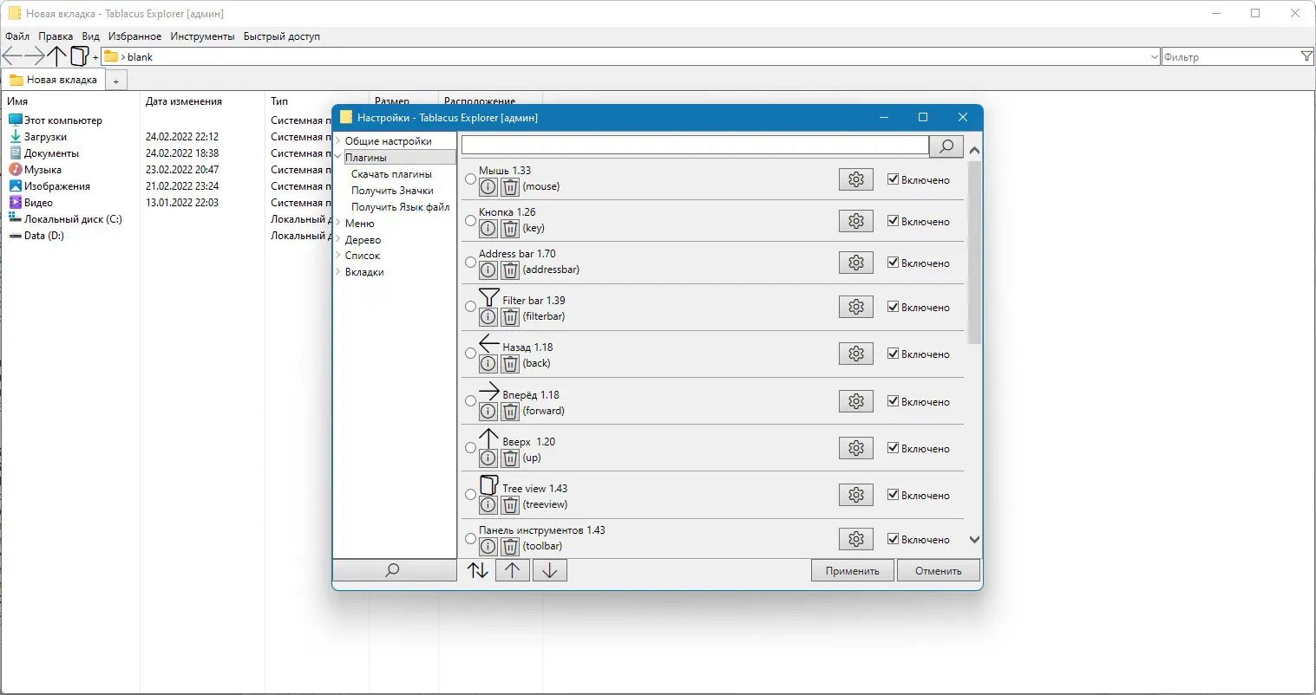This screenshot has height=695, width=1316.
Task: Uncheck Включено for Filter bar plugin
Action: (893, 307)
